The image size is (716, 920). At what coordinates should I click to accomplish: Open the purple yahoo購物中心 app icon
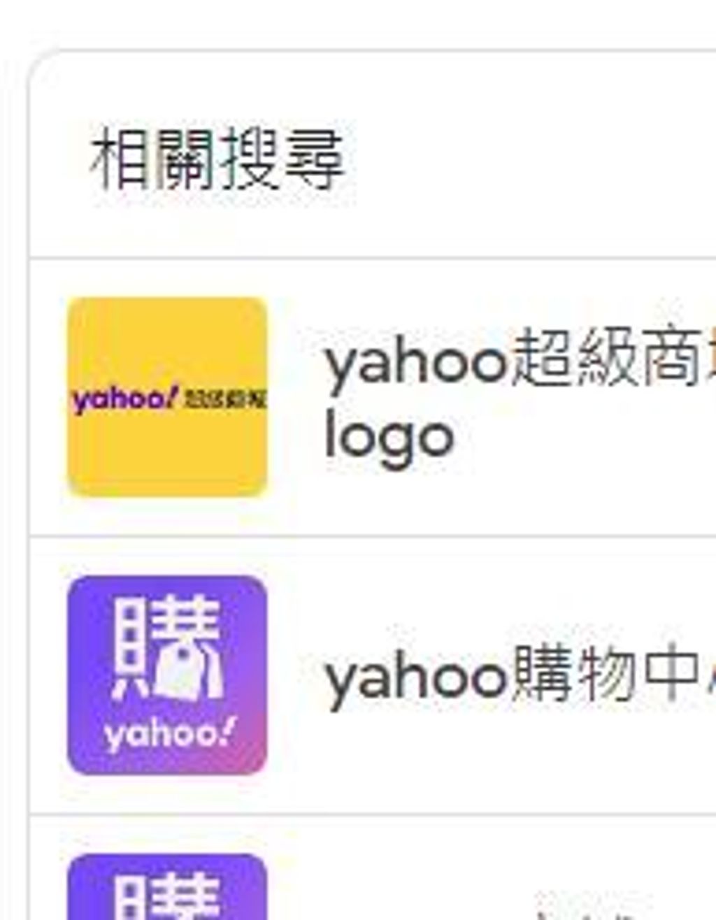[x=167, y=675]
